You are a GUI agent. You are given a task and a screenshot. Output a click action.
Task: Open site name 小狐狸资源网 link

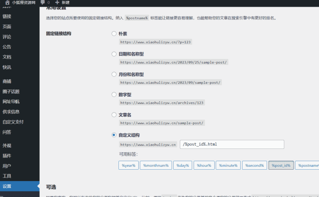point(24,2)
